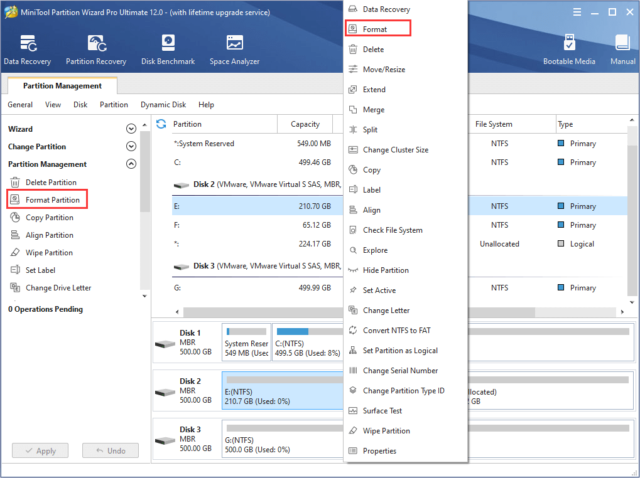Choose Hide Partition in context menu
The width and height of the screenshot is (640, 478).
pos(405,270)
